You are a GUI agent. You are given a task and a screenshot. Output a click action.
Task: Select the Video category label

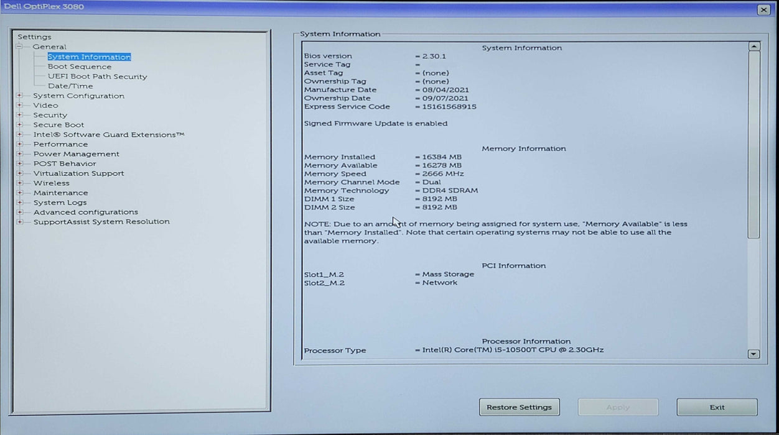click(46, 106)
